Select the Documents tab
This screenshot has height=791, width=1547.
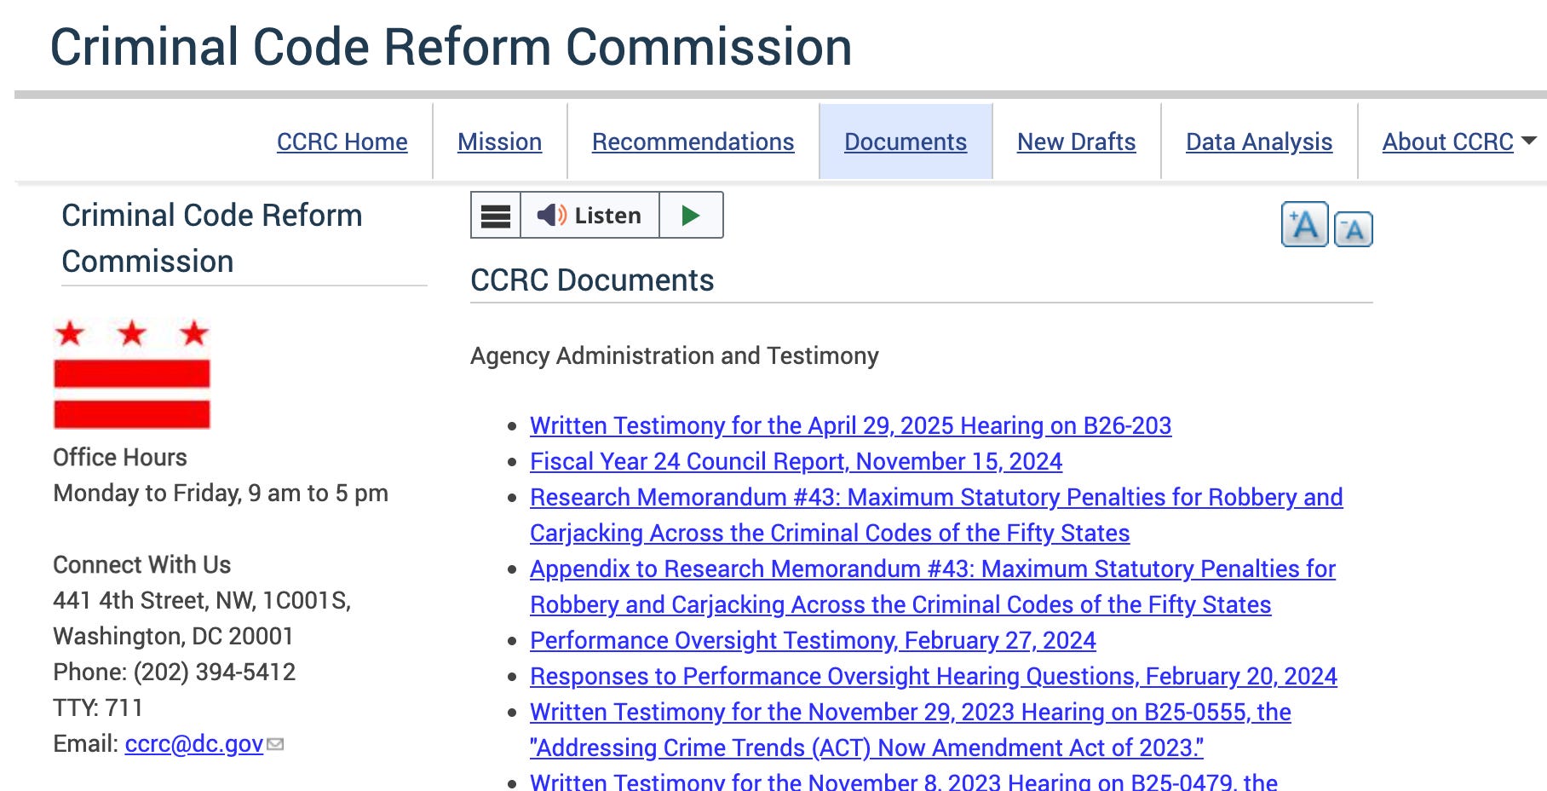(906, 141)
